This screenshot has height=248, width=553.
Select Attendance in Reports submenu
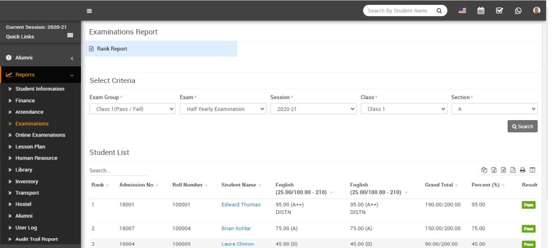29,112
